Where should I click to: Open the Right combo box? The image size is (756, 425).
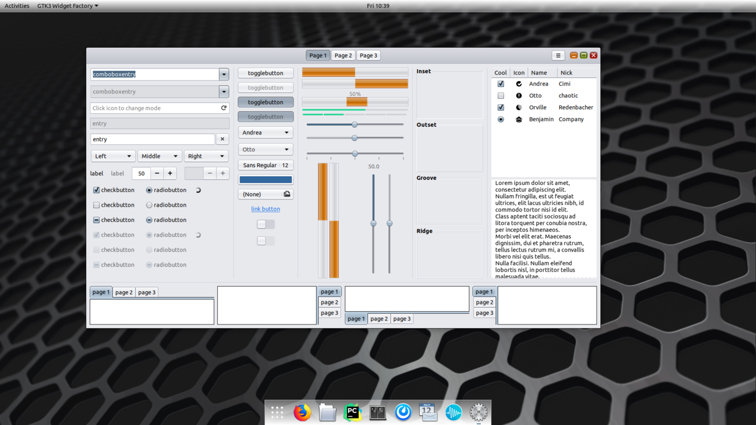click(206, 156)
